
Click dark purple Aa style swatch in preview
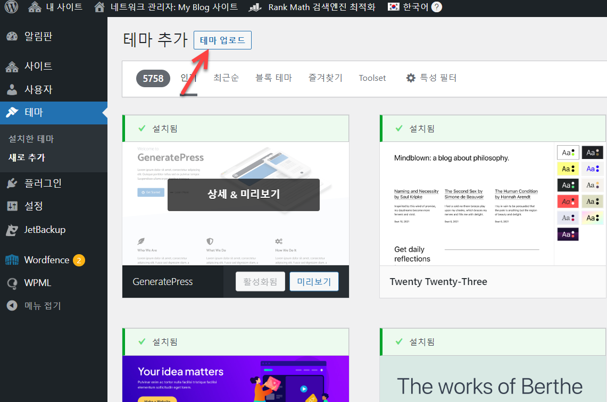click(568, 234)
